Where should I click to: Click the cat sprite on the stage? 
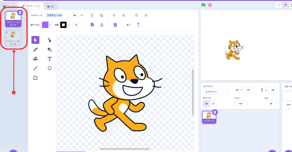point(234,50)
